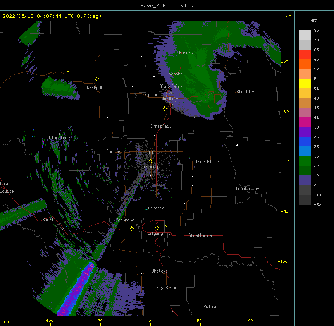Click the yellow V marker east of Calgary diamond
Screen dimensions: 334x326
[x=166, y=226]
